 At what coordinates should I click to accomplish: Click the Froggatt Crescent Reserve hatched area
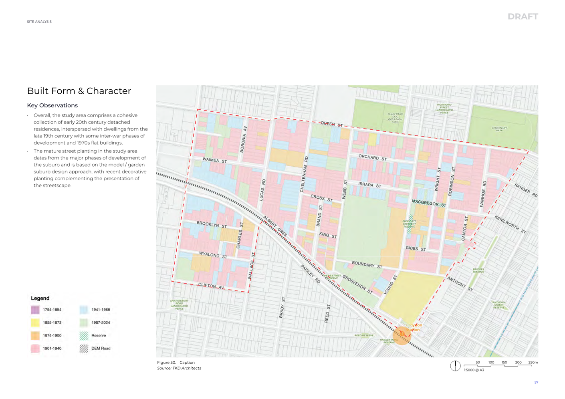click(x=410, y=224)
